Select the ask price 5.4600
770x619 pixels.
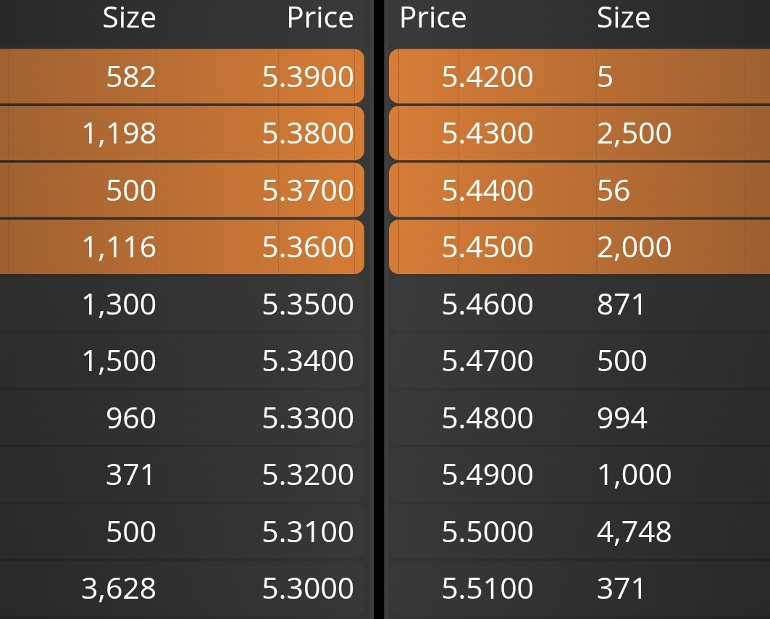pyautogui.click(x=487, y=304)
